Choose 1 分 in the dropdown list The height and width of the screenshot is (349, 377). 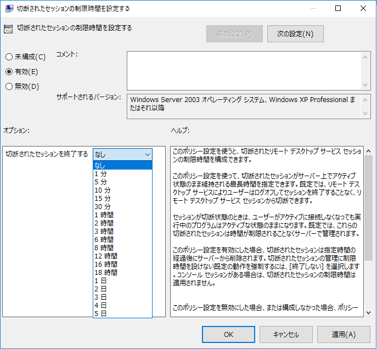pos(122,173)
